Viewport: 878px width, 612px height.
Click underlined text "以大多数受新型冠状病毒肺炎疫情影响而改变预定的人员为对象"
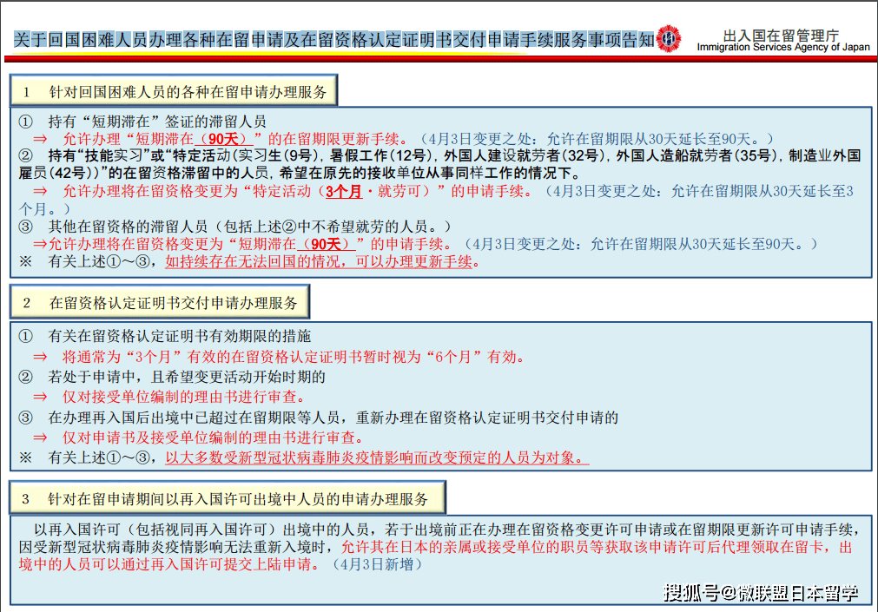(376, 458)
